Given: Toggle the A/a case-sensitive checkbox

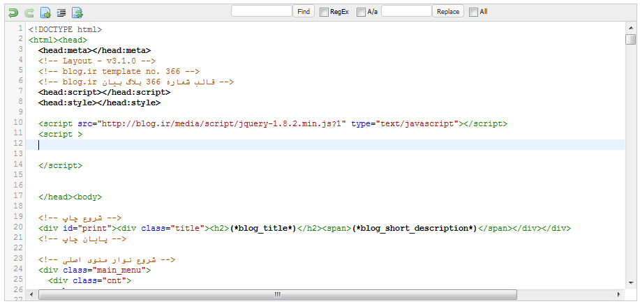Looking at the screenshot, I should point(361,12).
